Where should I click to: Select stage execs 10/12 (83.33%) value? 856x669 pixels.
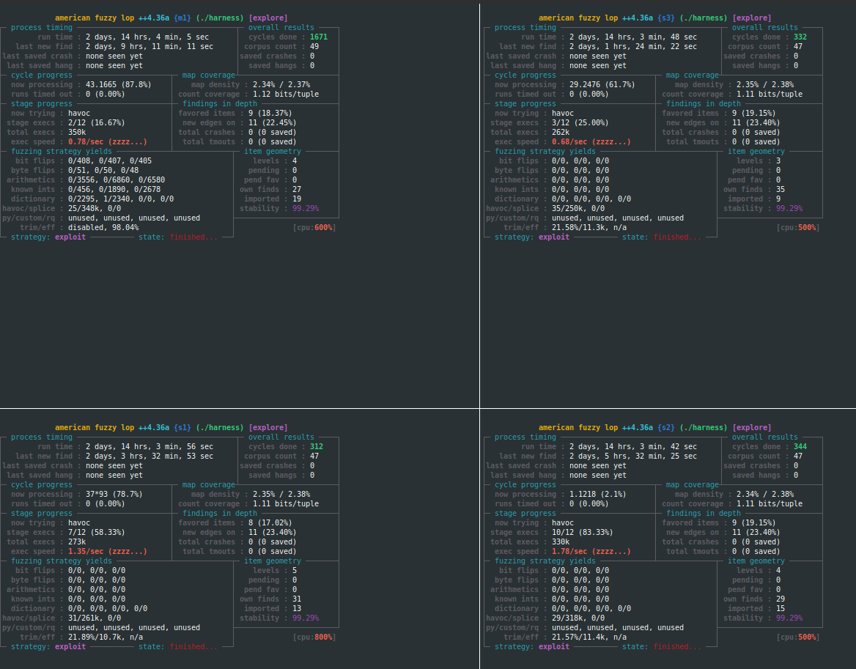[x=583, y=532]
